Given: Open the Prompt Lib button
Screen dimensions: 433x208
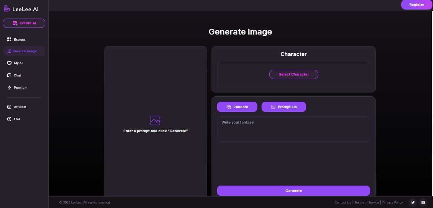Looking at the screenshot, I should pyautogui.click(x=284, y=107).
